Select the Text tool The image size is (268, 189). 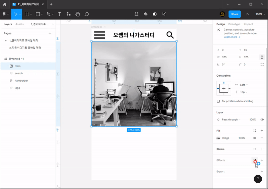[x=59, y=14]
